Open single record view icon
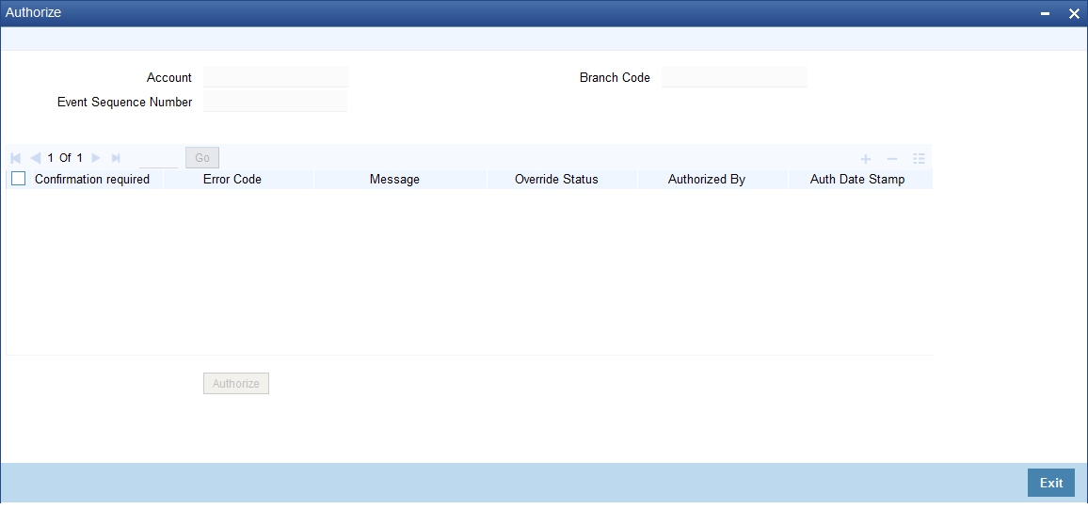This screenshot has width=1088, height=509. [x=920, y=159]
